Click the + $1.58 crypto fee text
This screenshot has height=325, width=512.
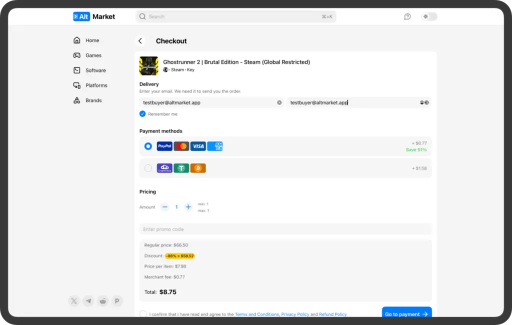[x=419, y=168]
